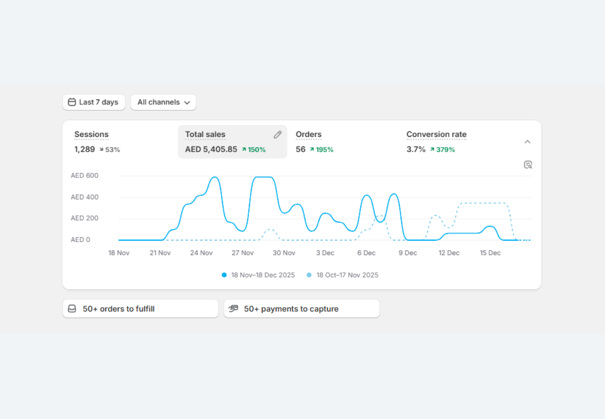Image resolution: width=605 pixels, height=419 pixels.
Task: Select the Sessions metric tab
Action: [91, 135]
